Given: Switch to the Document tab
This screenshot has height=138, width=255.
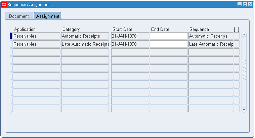Looking at the screenshot, I should [x=19, y=16].
